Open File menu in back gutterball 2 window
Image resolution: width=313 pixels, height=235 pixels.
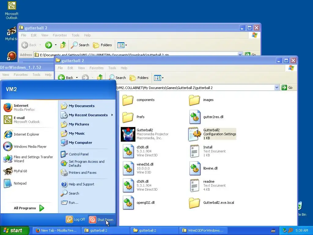click(x=24, y=35)
